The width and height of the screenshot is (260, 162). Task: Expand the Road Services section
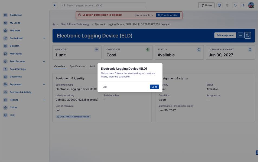(44, 62)
